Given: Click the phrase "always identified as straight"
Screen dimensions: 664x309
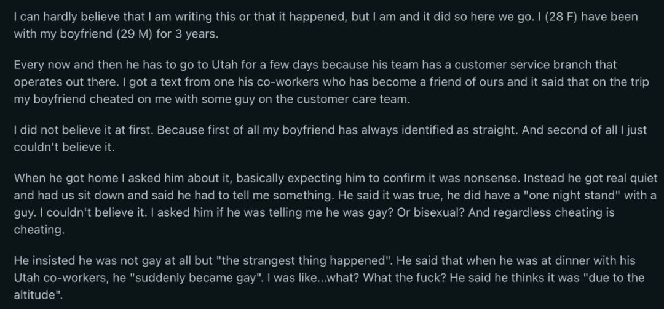Looking at the screenshot, I should click(x=436, y=130).
